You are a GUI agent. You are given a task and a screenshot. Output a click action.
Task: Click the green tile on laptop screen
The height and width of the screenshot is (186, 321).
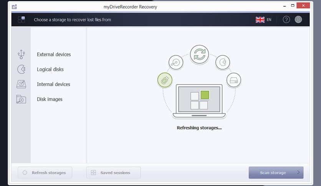tap(205, 95)
